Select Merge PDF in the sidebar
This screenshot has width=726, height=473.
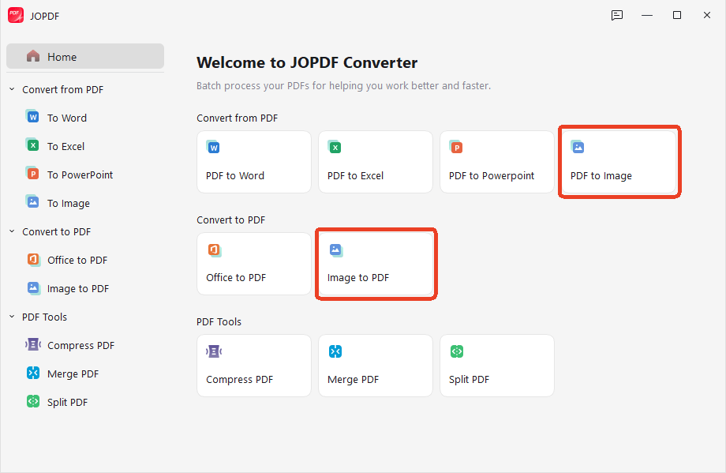click(x=73, y=374)
